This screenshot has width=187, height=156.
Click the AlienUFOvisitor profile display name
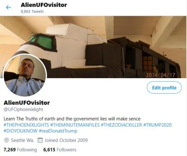point(27,103)
